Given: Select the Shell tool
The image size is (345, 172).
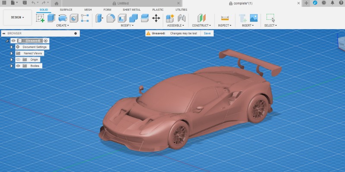Looking at the screenshot, I should 122,18.
